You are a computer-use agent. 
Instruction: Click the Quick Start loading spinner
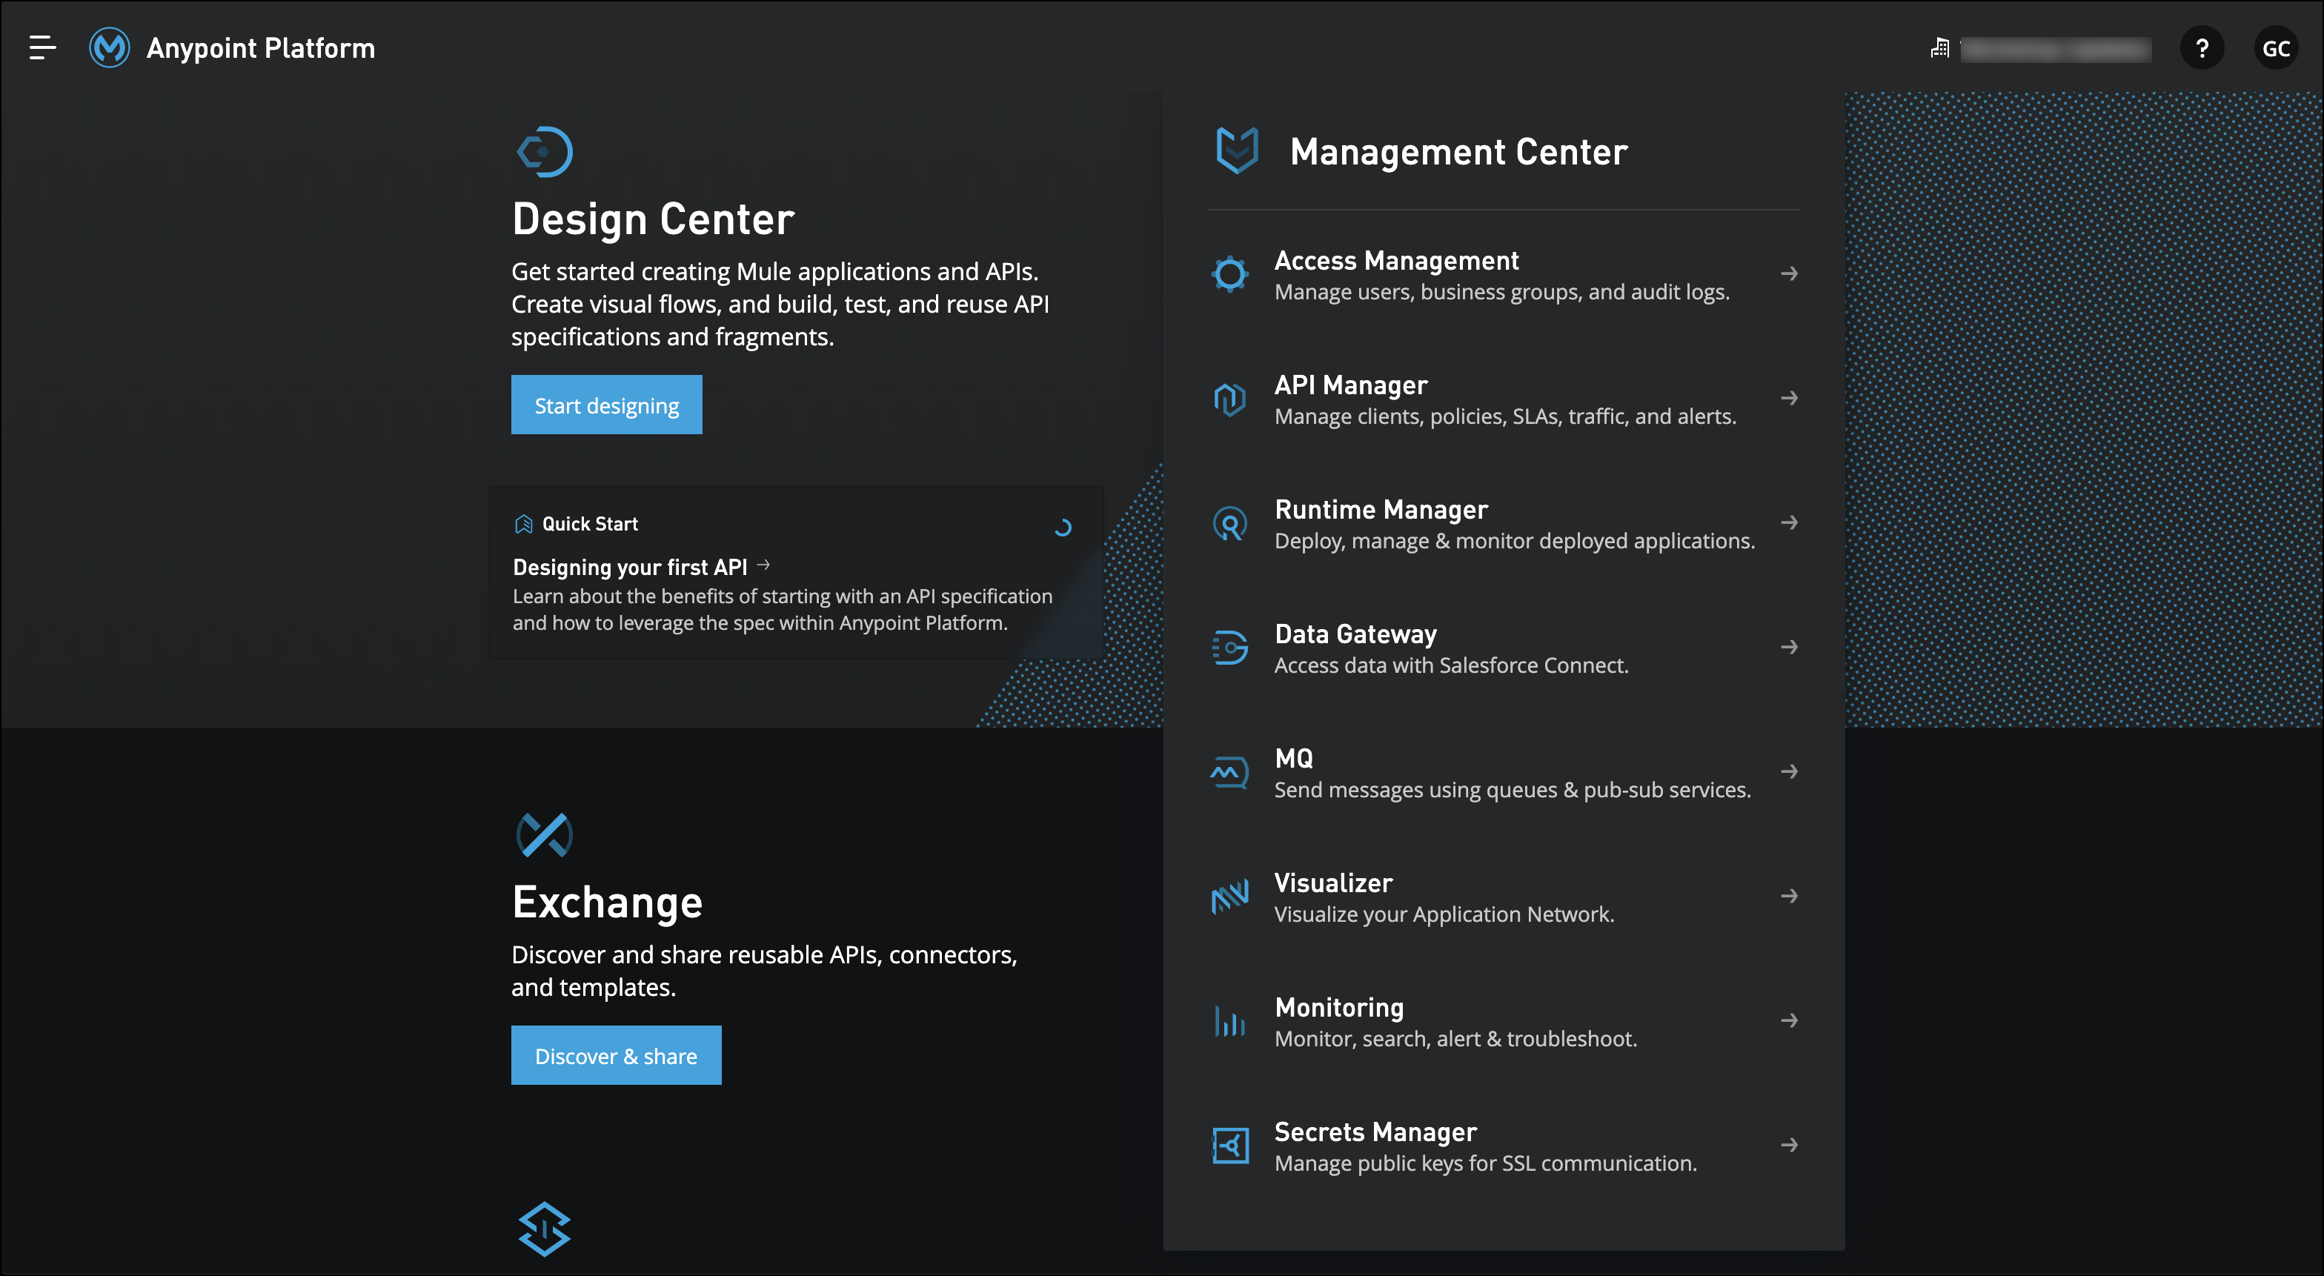click(1063, 528)
